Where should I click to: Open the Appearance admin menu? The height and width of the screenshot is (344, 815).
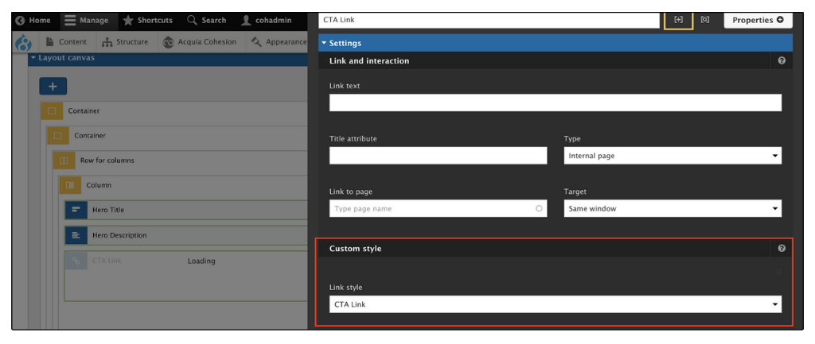pos(278,42)
